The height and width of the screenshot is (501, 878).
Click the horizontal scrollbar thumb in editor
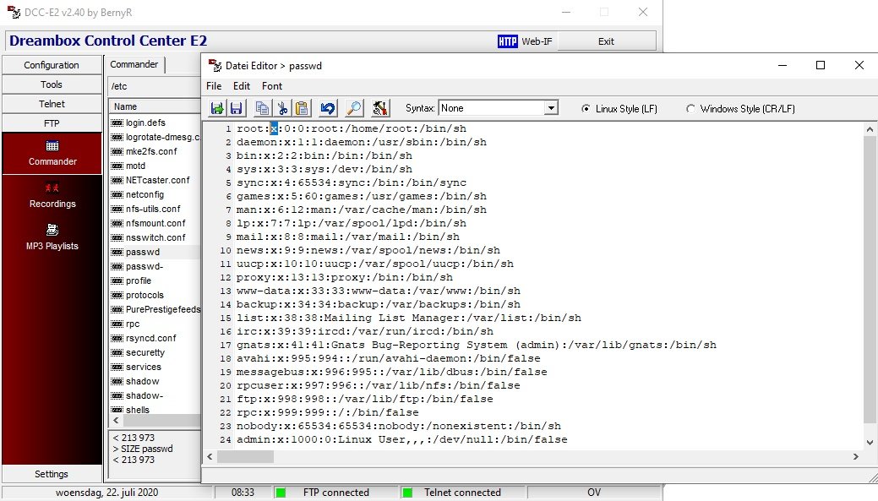pos(245,457)
